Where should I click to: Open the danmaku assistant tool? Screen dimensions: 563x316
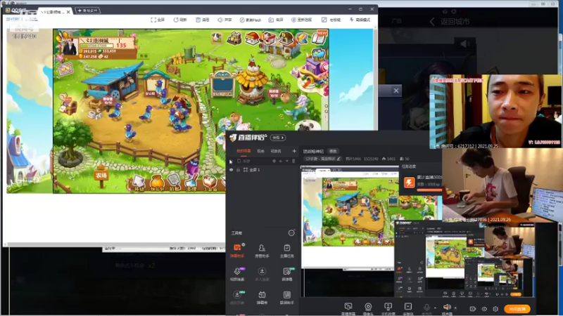[237, 251]
